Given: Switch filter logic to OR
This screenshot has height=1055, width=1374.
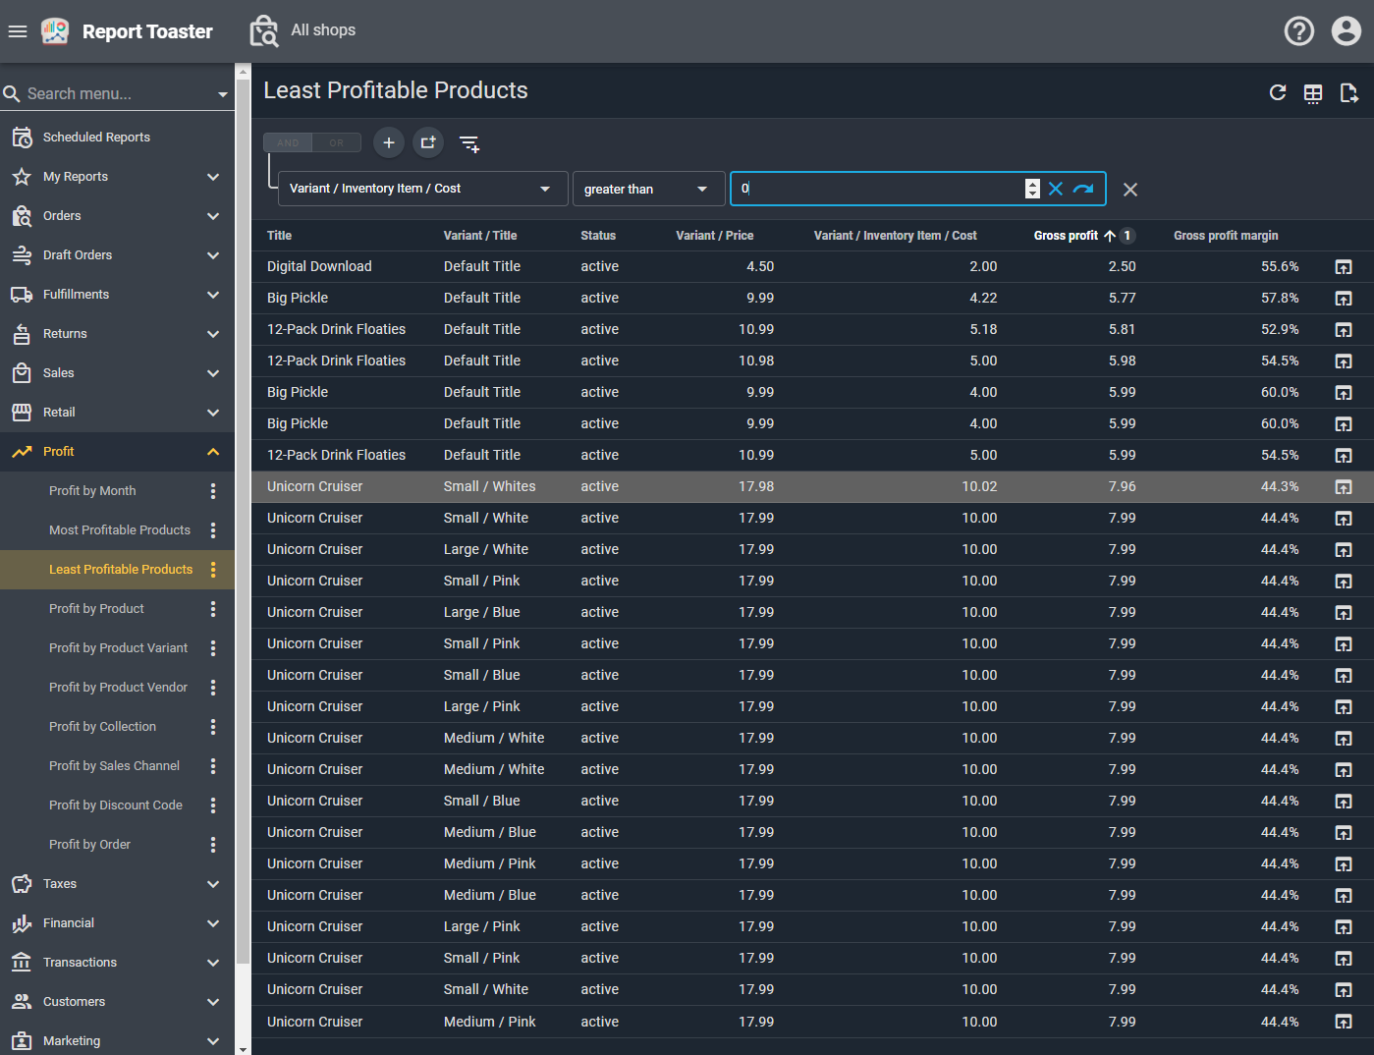Looking at the screenshot, I should (337, 143).
